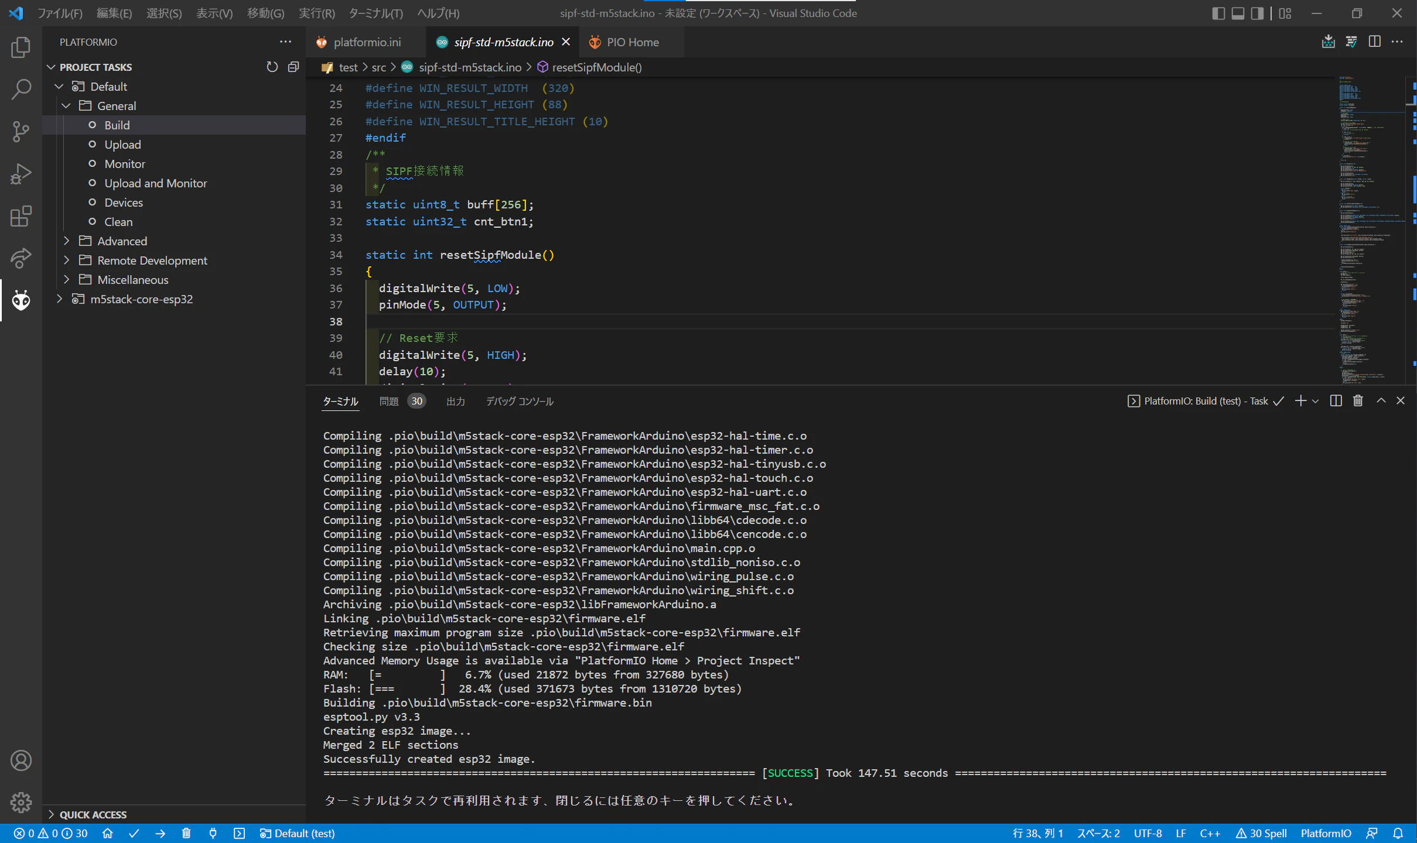
Task: Open the Manage gear icon
Action: pos(21,803)
